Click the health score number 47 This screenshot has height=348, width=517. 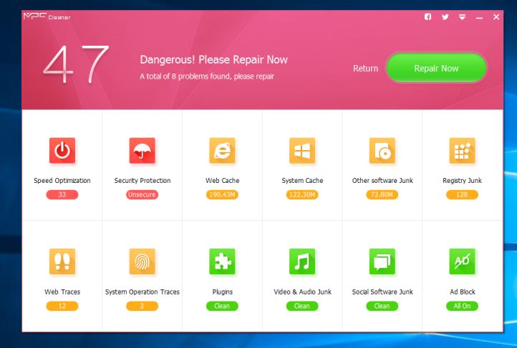76,64
